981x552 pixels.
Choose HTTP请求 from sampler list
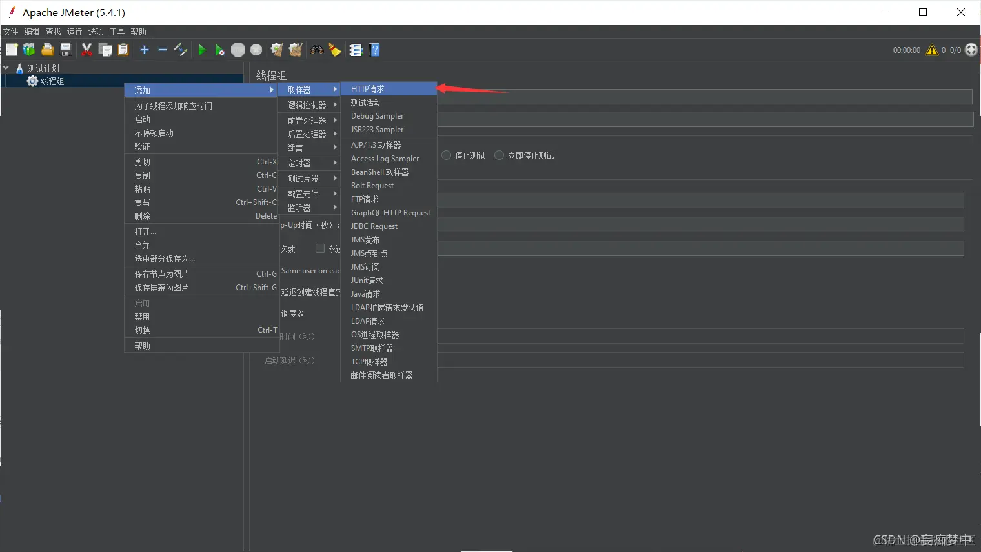click(389, 89)
